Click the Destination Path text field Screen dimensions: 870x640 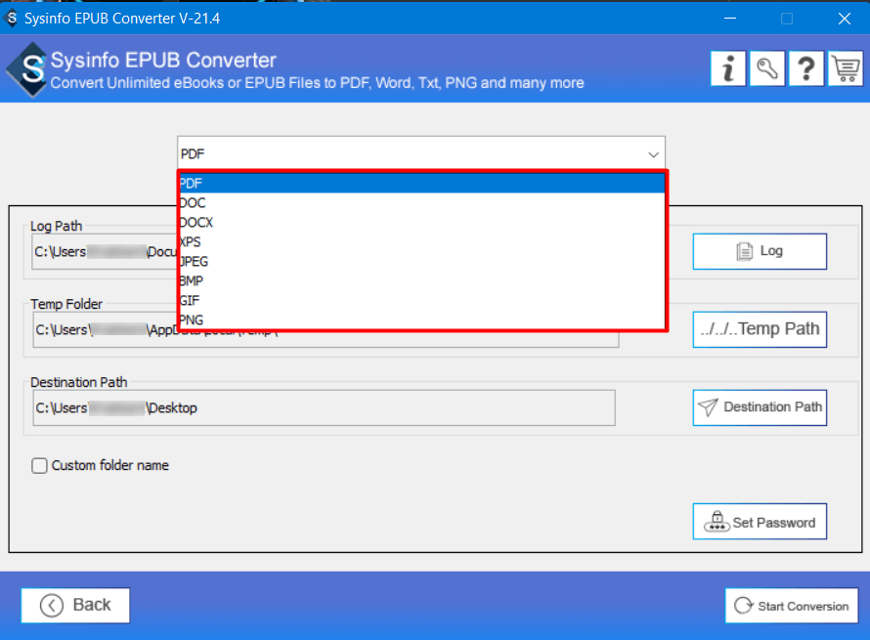click(x=324, y=407)
